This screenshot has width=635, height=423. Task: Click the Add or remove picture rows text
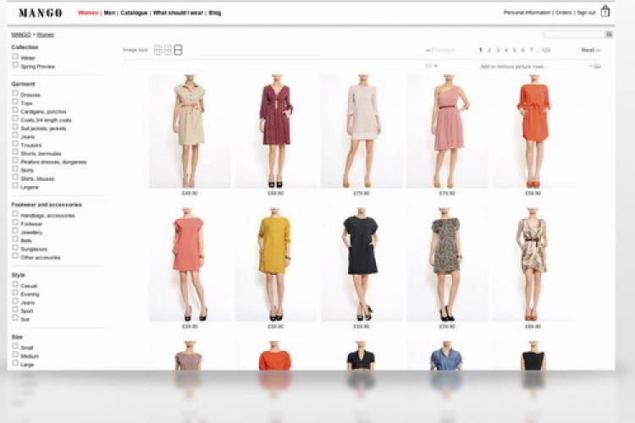512,66
